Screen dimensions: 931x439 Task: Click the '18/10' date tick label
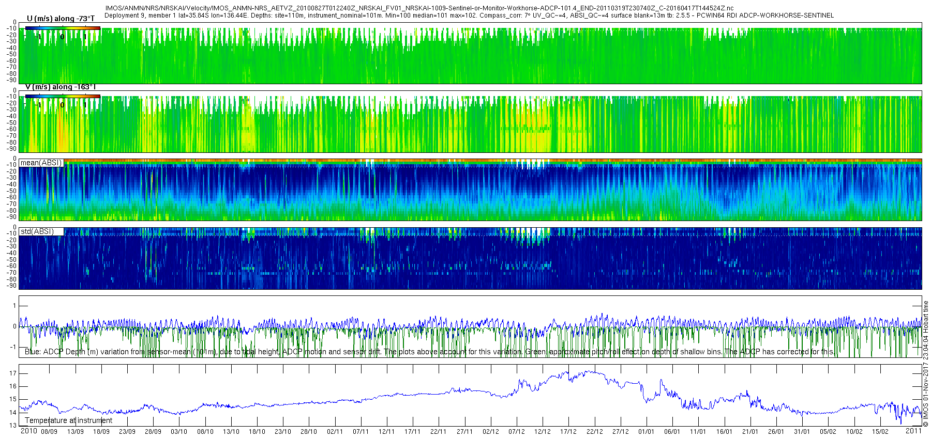pos(257,432)
